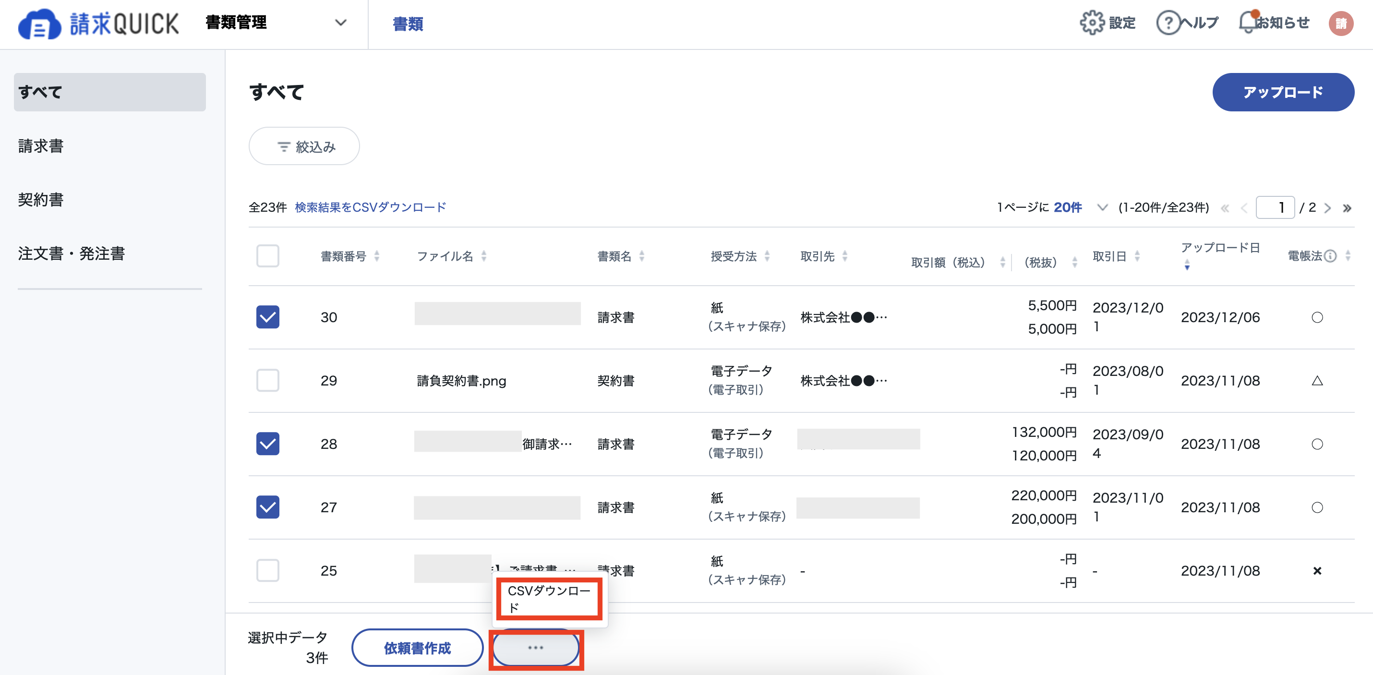Screen dimensions: 1373x675
Task: Click amount 5,500円 in row 30
Action: 1052,305
